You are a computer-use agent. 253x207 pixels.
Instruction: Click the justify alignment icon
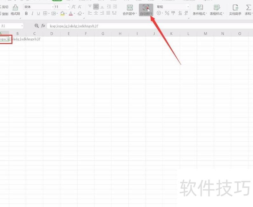tap(108, 13)
